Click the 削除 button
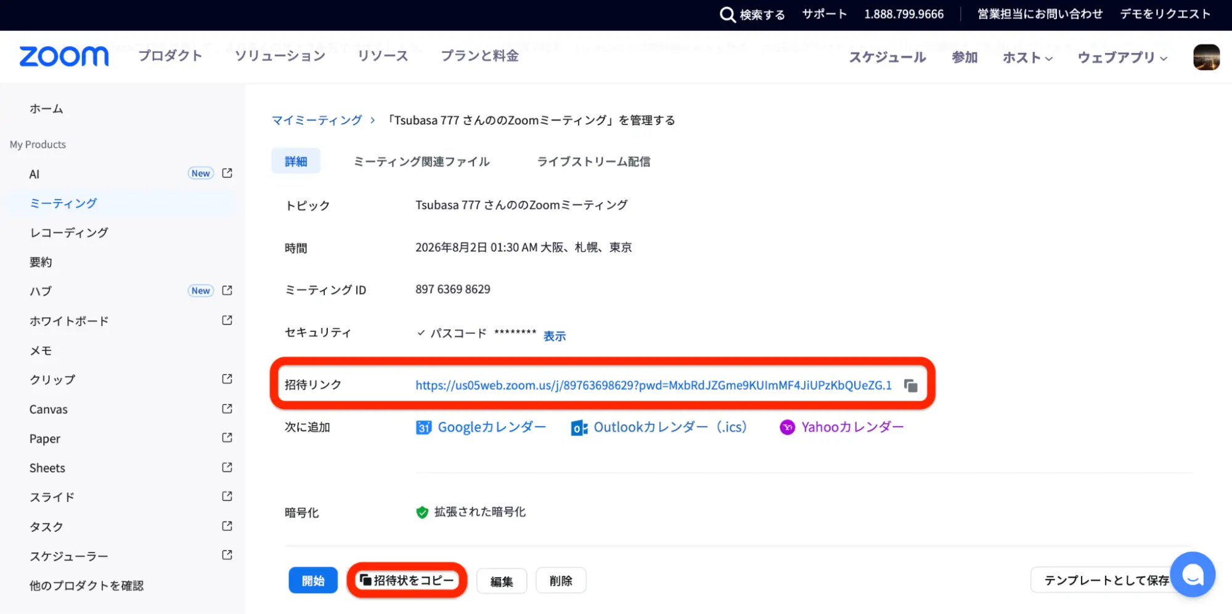The image size is (1232, 614). click(x=561, y=581)
